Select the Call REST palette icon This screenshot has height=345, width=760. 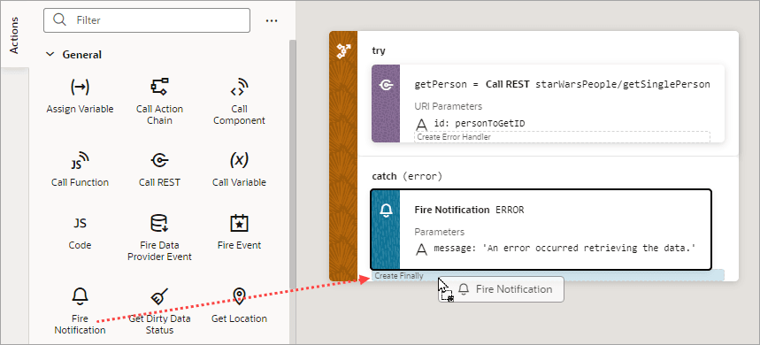(x=159, y=160)
